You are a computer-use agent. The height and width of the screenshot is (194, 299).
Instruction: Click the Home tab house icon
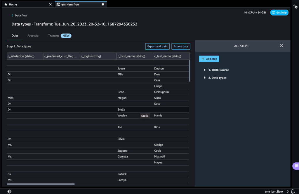tap(6, 4)
